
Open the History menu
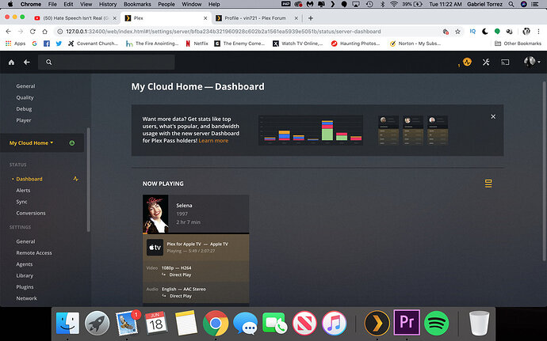(108, 4)
